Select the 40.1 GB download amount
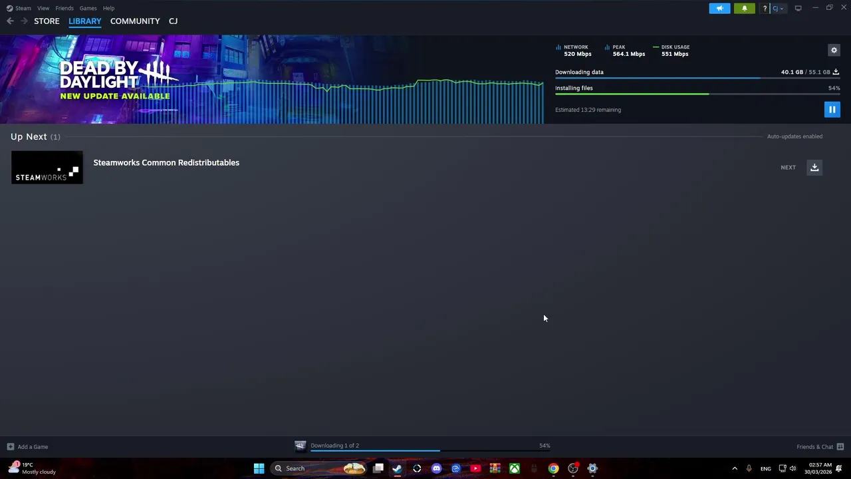Image resolution: width=851 pixels, height=479 pixels. 792,72
